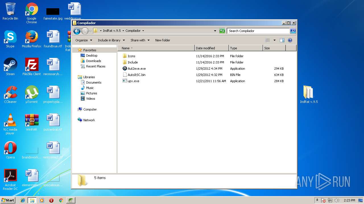Select the Icons folder in the file list
Image resolution: width=364 pixels, height=204 pixels.
tap(129, 56)
